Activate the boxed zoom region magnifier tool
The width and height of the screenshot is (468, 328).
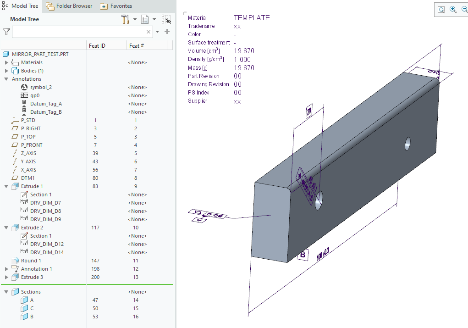440,9
